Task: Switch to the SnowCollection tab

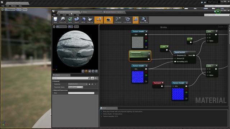Action: 114,12
